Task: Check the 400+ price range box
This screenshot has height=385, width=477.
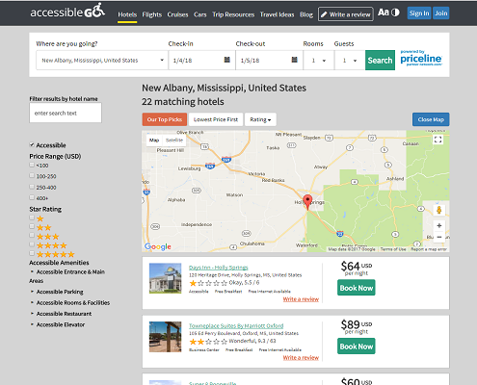Action: [x=32, y=197]
